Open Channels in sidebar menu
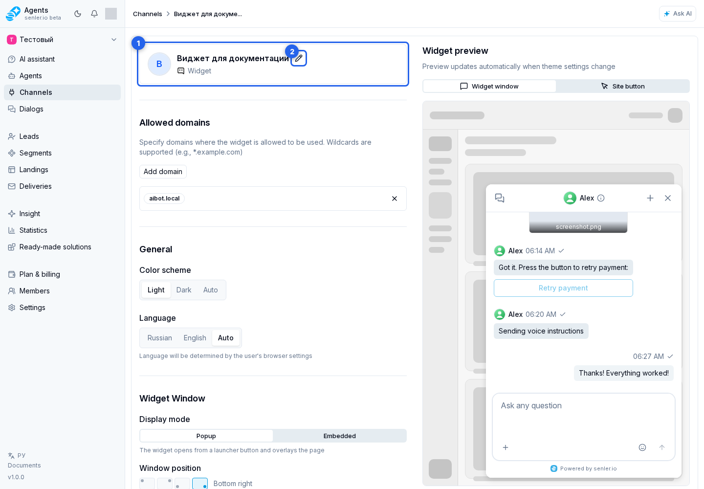This screenshot has width=704, height=489. point(62,92)
